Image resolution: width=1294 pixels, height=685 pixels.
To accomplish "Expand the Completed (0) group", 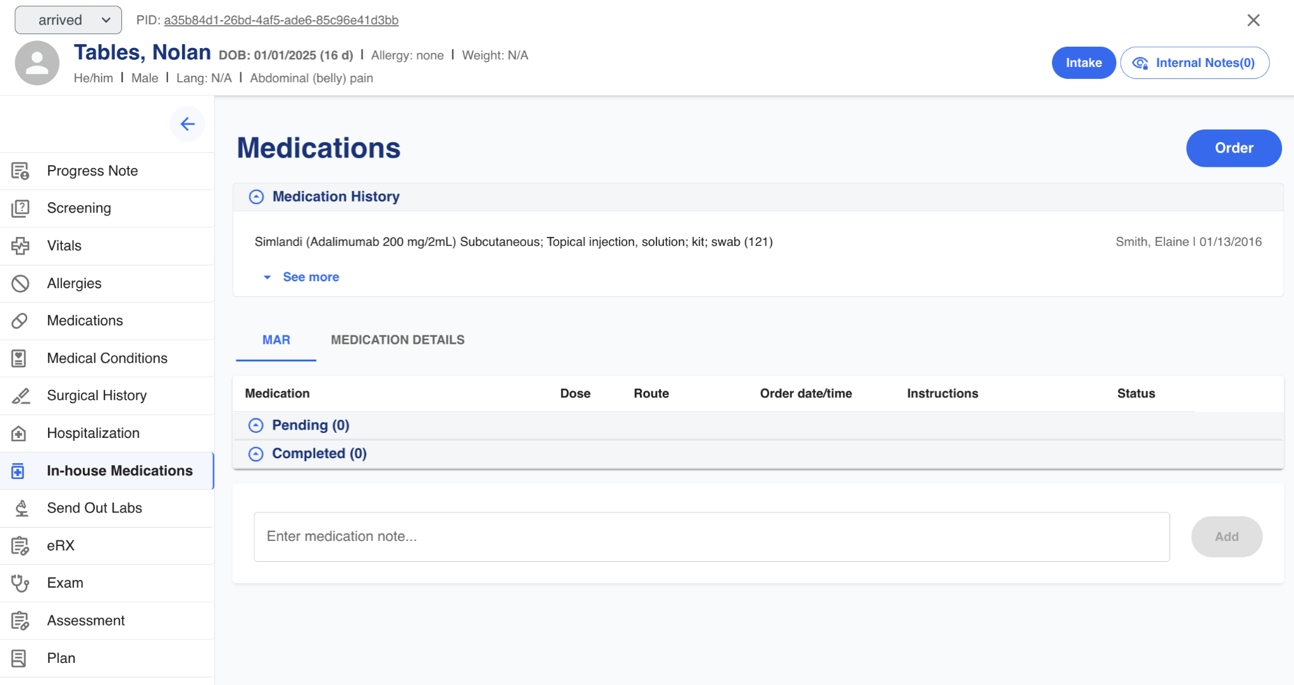I will pos(256,454).
